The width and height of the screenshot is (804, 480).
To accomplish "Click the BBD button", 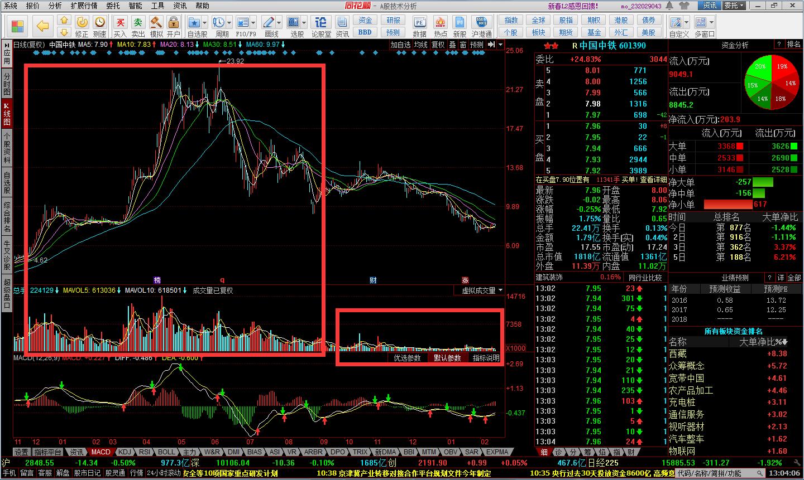I will click(365, 32).
